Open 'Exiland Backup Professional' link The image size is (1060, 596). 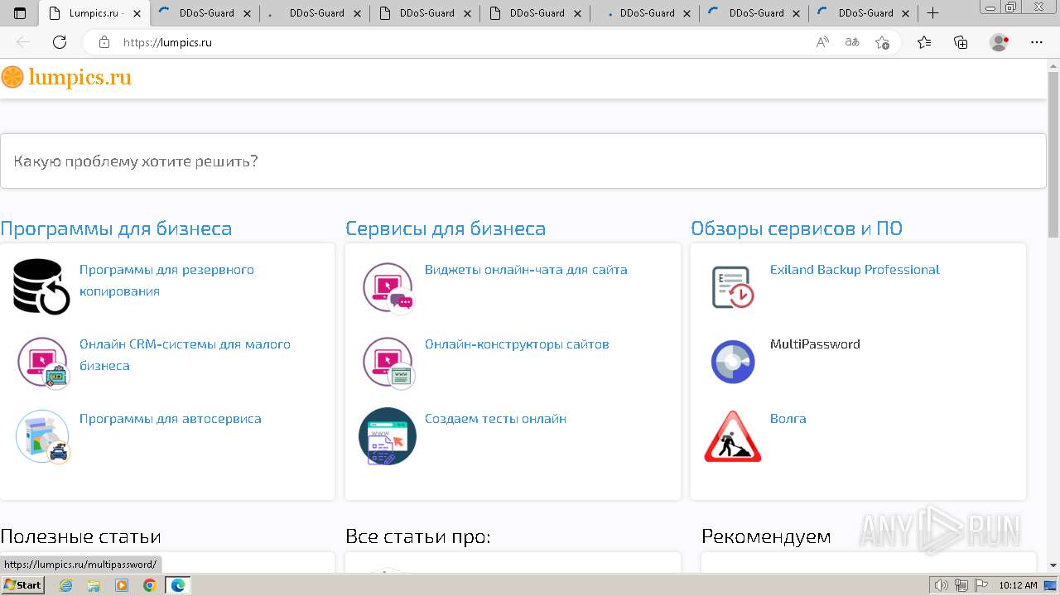pyautogui.click(x=855, y=270)
